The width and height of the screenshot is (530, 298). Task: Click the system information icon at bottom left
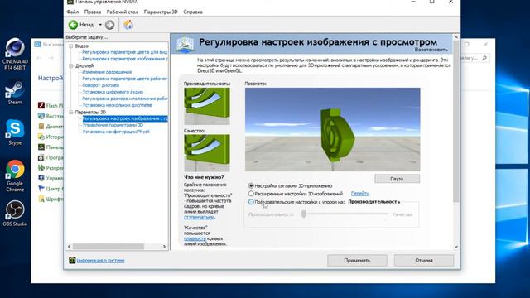tap(72, 260)
